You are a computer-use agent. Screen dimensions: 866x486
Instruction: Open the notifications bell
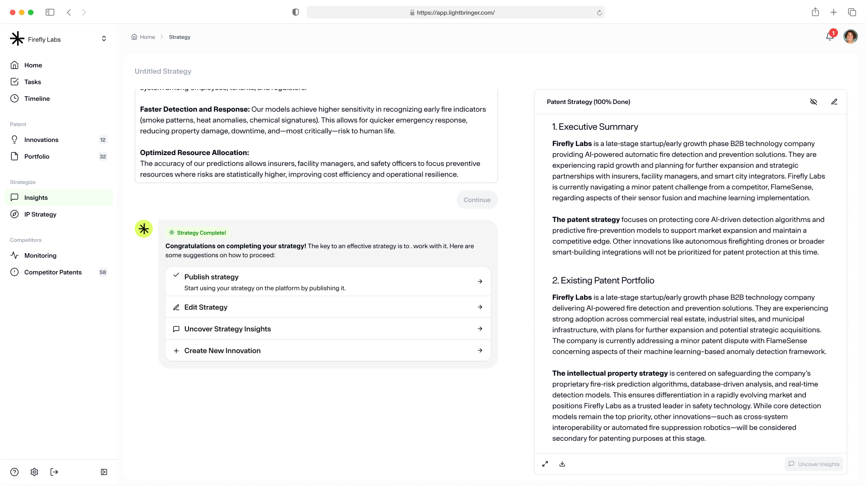pyautogui.click(x=830, y=36)
